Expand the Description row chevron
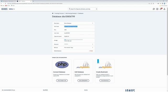 point(93,23)
